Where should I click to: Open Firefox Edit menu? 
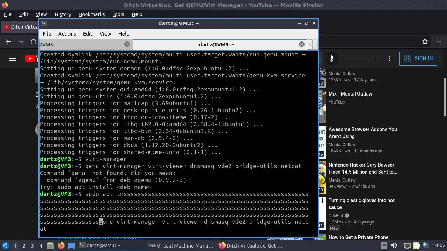tap(24, 14)
